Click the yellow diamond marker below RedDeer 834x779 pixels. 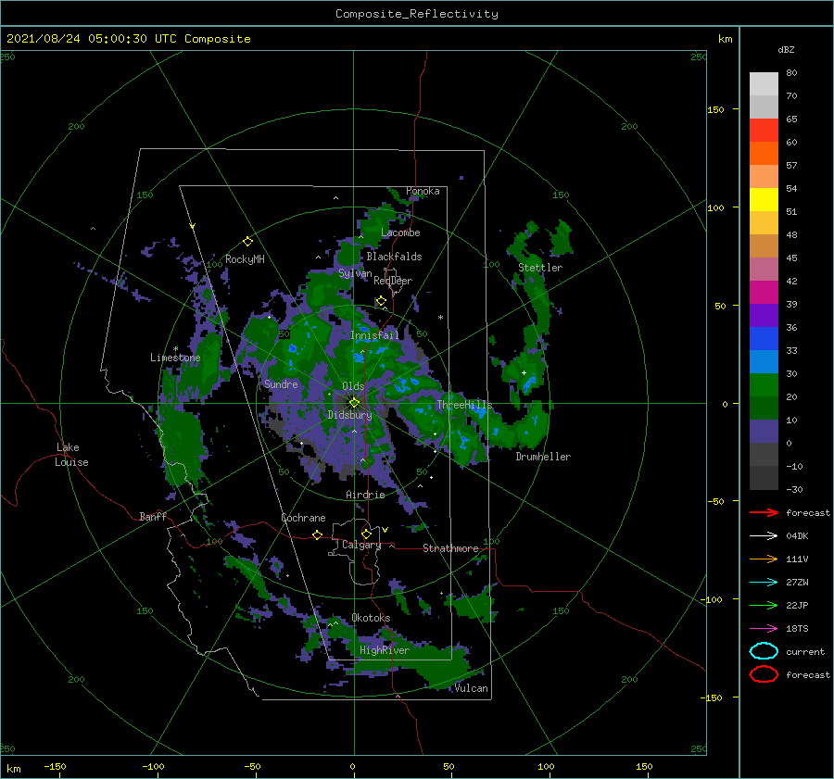point(381,301)
